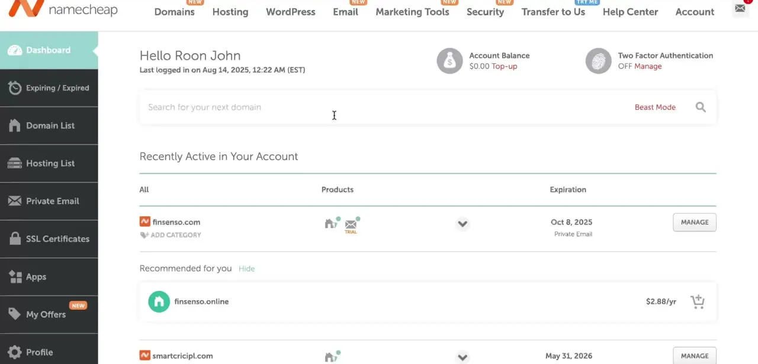Expand the smartcricipl.com row details
Image resolution: width=758 pixels, height=364 pixels.
(x=463, y=357)
